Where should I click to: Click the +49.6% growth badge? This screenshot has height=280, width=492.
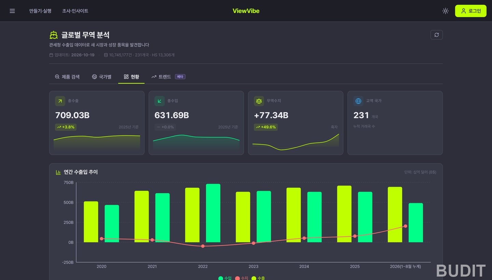coord(266,127)
